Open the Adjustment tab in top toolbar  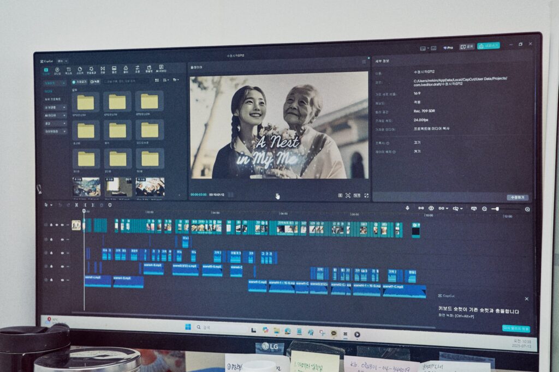point(137,69)
